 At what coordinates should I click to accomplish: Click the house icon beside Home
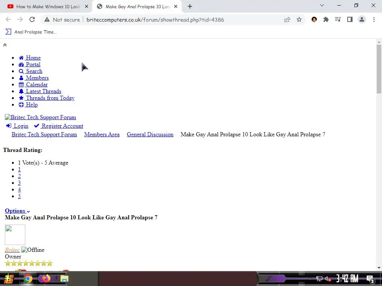[x=21, y=58]
